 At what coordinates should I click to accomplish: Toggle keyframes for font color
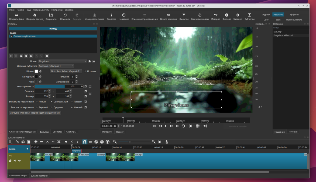(40, 71)
